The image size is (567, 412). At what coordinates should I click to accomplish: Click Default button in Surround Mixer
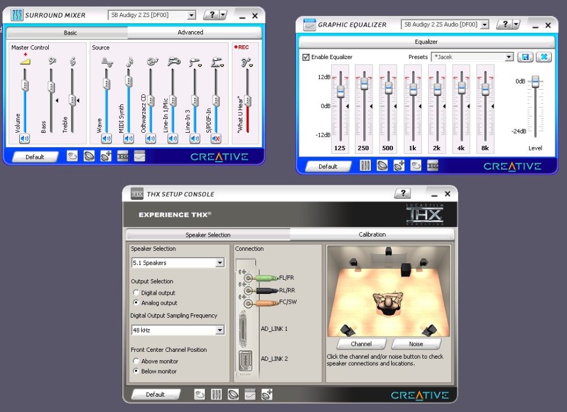[35, 157]
